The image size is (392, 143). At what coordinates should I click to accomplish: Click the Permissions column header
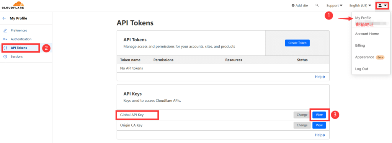(x=163, y=60)
